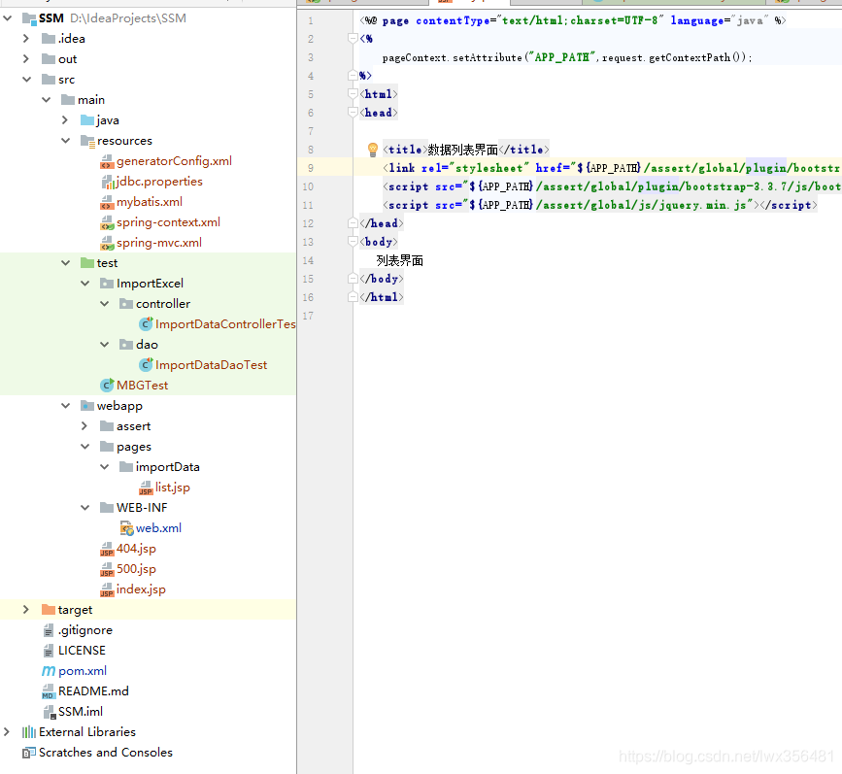Image resolution: width=842 pixels, height=774 pixels.
Task: Place cursor in the title tag line
Action: [465, 150]
